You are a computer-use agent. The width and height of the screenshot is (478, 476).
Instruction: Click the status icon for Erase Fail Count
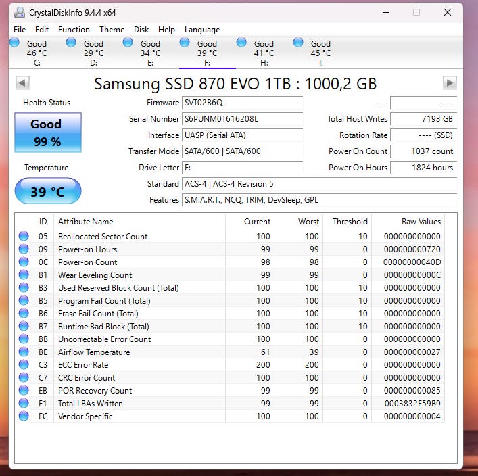click(24, 313)
